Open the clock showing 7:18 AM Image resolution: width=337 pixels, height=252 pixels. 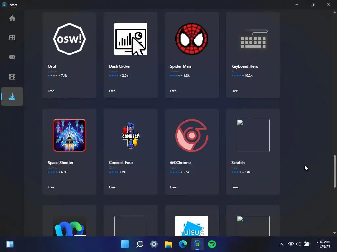point(323,244)
